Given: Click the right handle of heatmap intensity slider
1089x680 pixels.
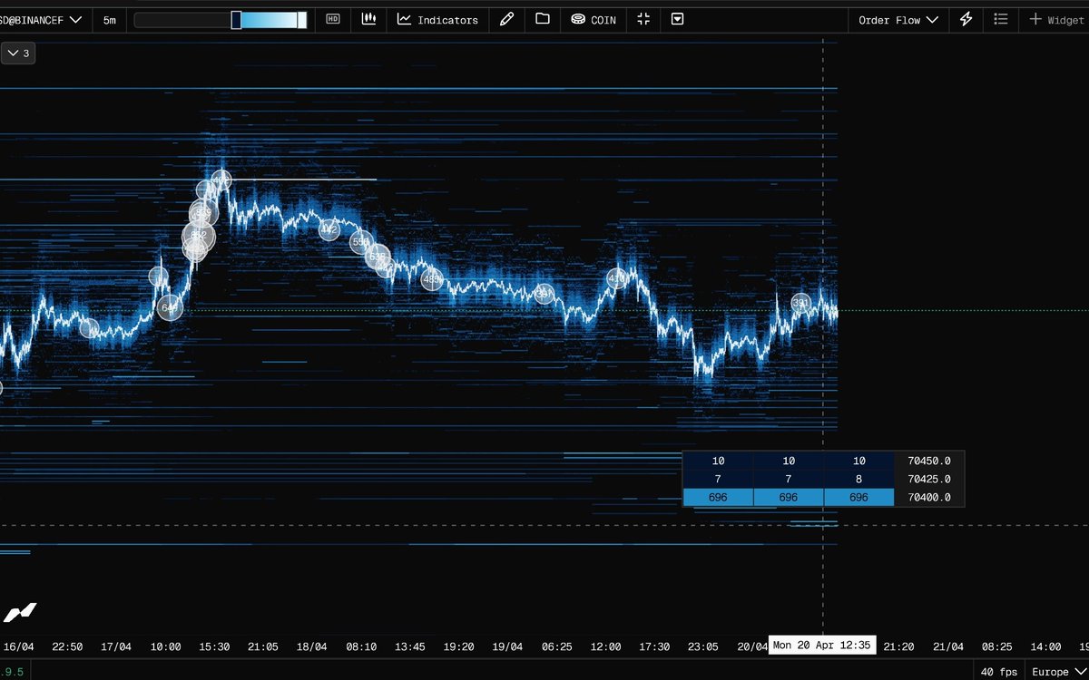Looking at the screenshot, I should click(302, 19).
